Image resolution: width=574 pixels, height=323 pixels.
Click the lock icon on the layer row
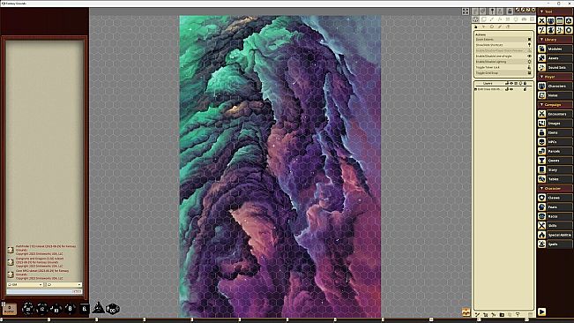pos(525,89)
